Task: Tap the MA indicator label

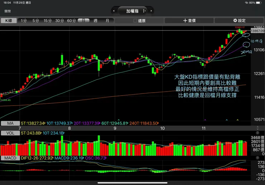Action: (x=10, y=123)
